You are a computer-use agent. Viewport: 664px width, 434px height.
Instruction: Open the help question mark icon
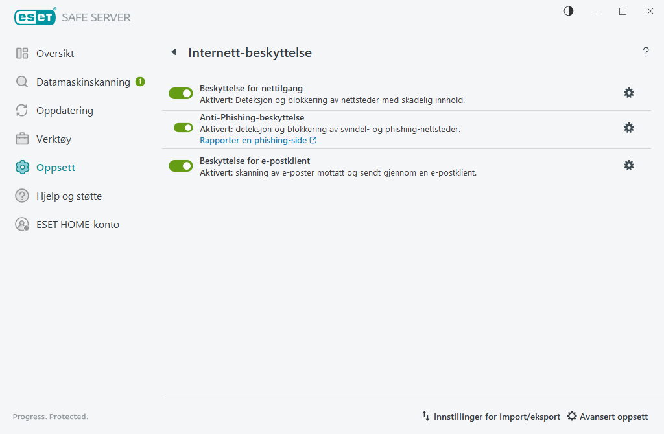coord(646,52)
